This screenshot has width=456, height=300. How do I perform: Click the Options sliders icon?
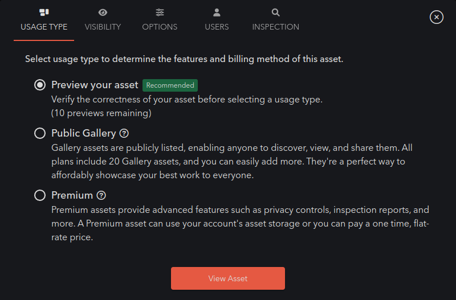pyautogui.click(x=160, y=12)
